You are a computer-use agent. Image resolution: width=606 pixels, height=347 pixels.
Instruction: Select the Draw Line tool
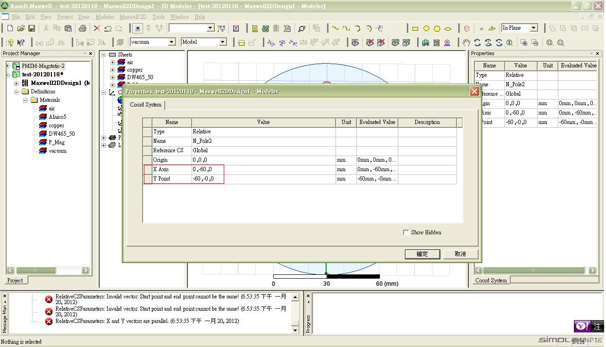[x=336, y=28]
